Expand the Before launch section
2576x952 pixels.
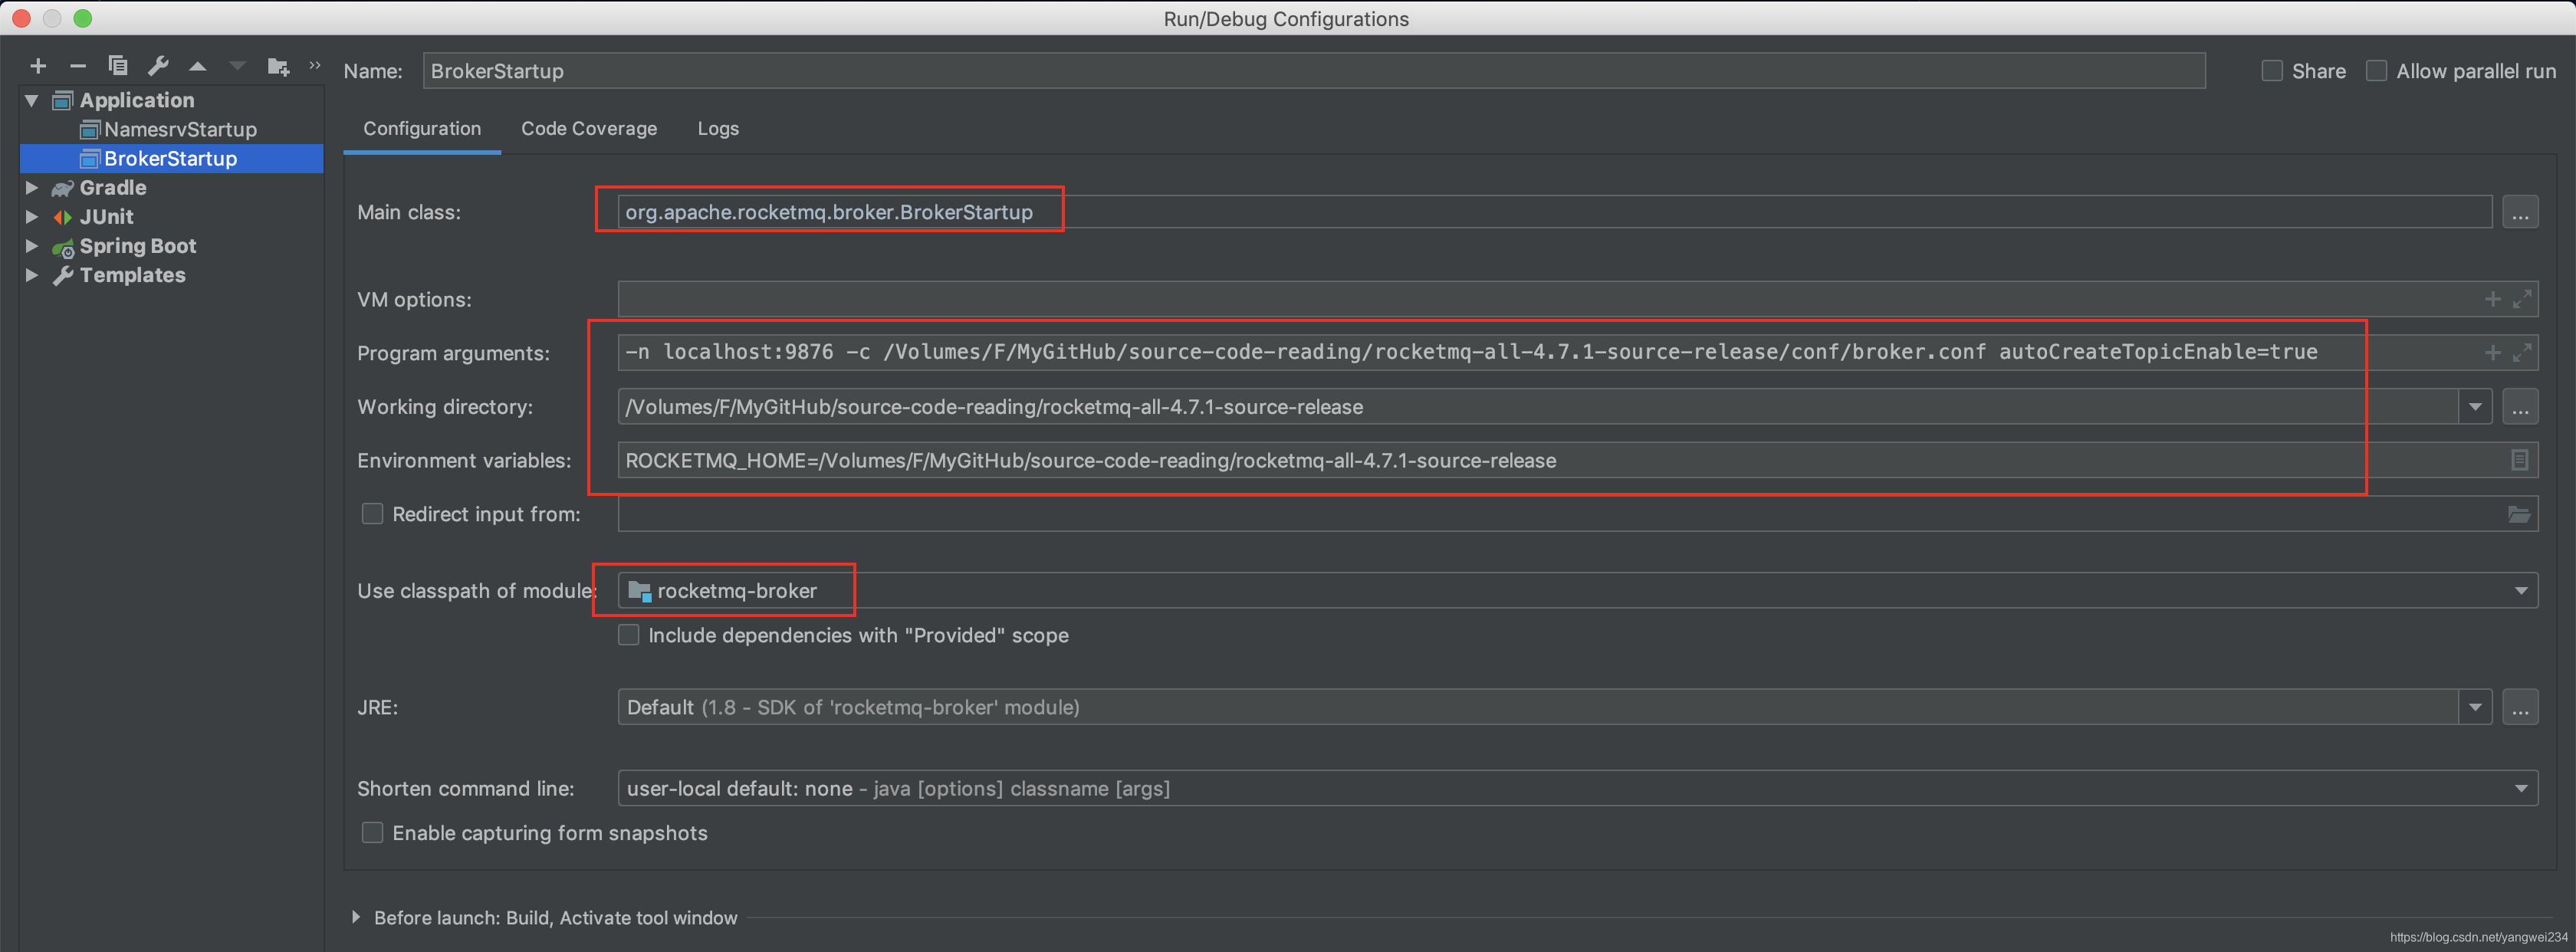[356, 917]
